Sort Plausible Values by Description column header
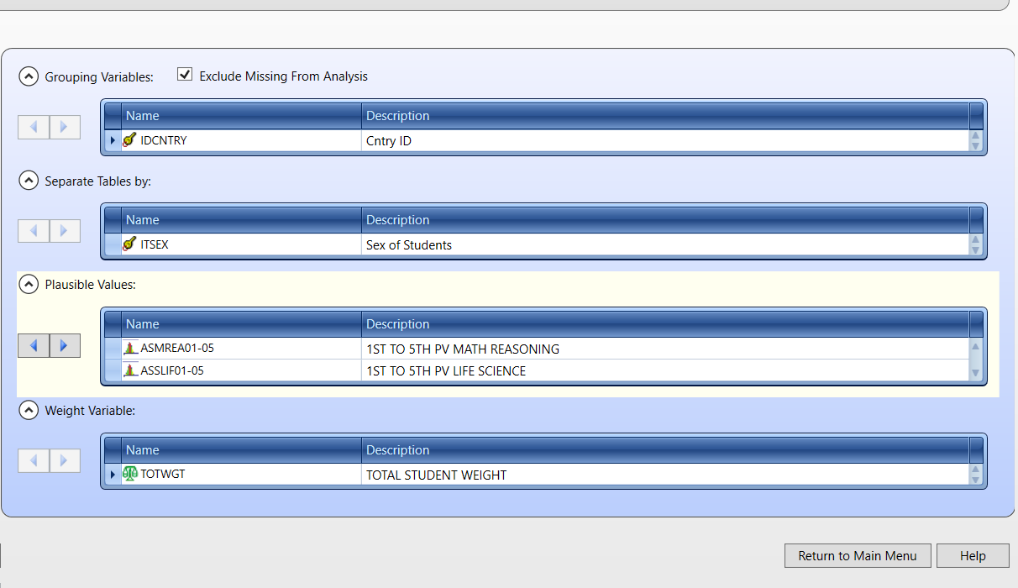 (x=664, y=324)
